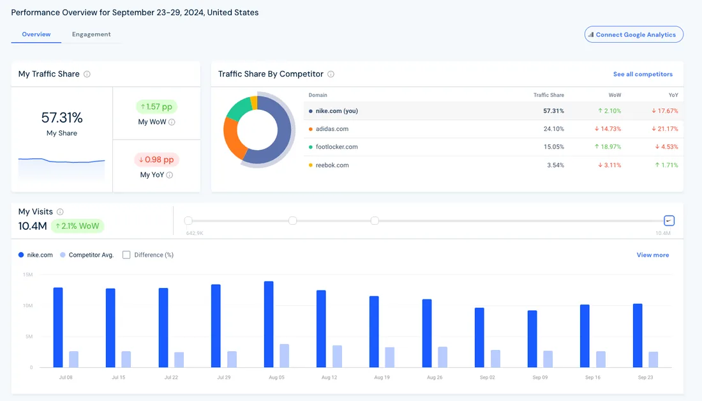Click the chart icon in Connect Google Analytics
702x401 pixels.
pyautogui.click(x=591, y=34)
